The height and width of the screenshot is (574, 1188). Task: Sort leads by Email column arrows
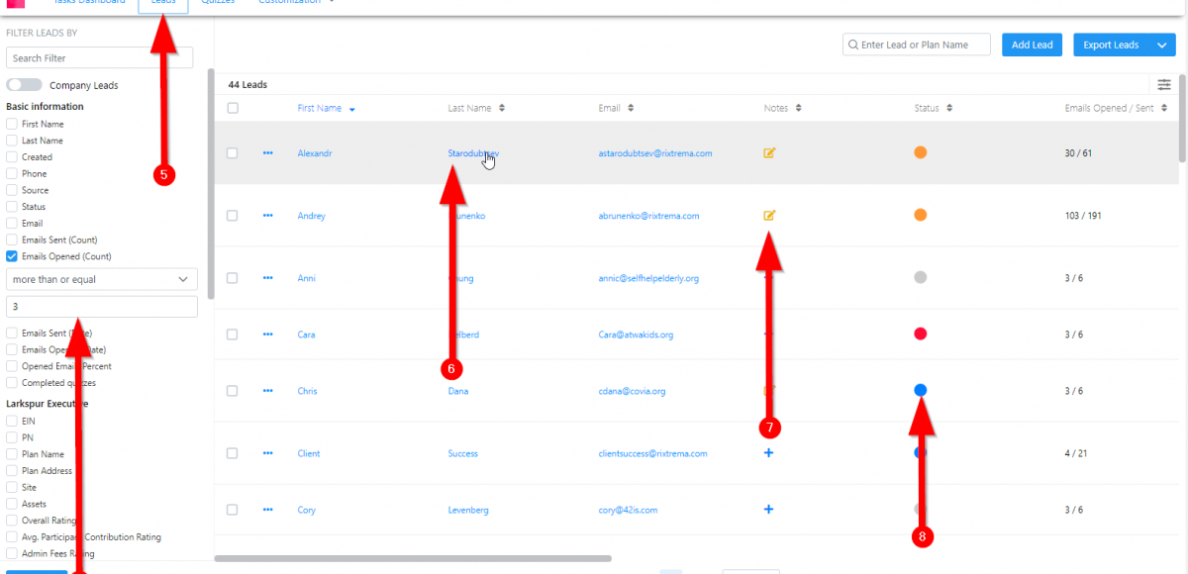631,108
